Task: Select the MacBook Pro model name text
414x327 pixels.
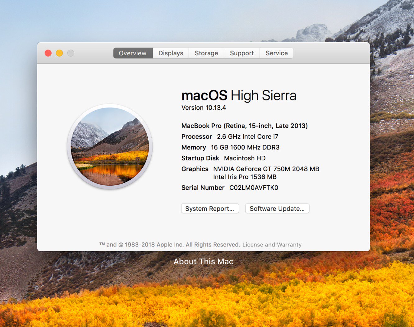Action: (x=245, y=126)
